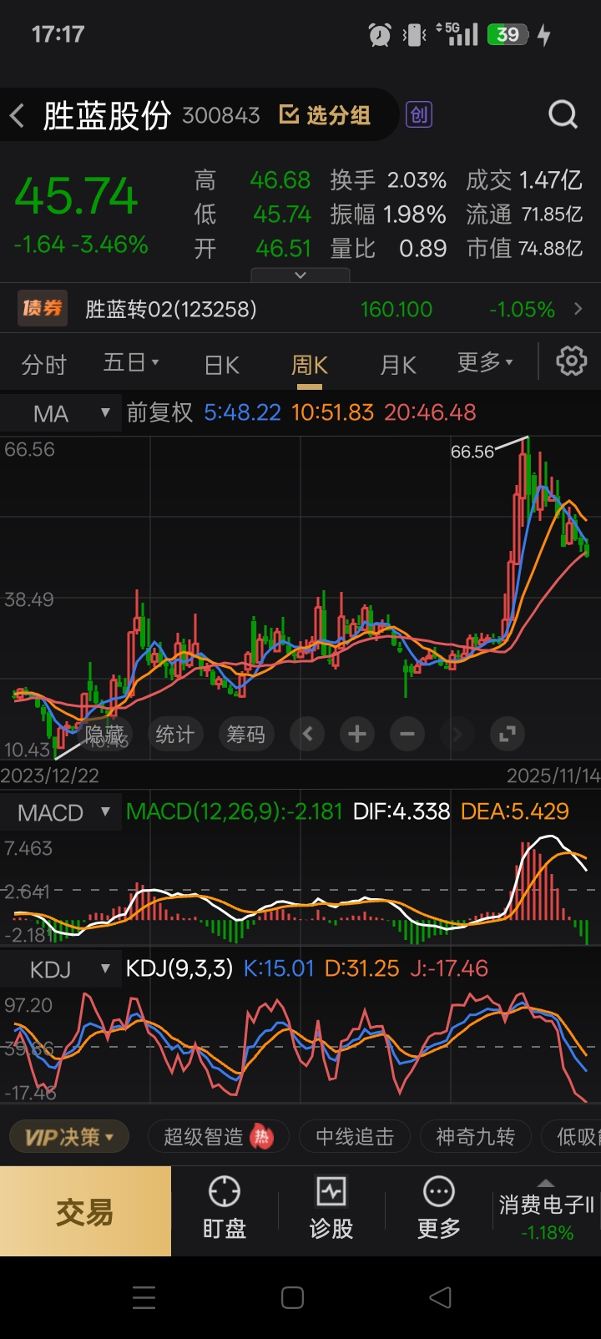This screenshot has width=601, height=1339.
Task: Zoom in chart with the plus button
Action: pos(357,735)
